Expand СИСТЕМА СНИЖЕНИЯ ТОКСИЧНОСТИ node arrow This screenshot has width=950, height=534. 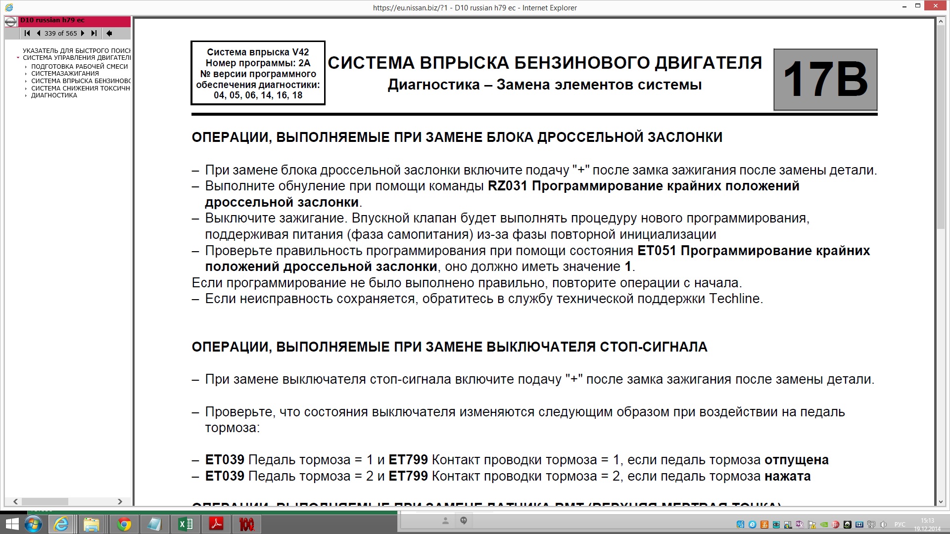tap(26, 89)
